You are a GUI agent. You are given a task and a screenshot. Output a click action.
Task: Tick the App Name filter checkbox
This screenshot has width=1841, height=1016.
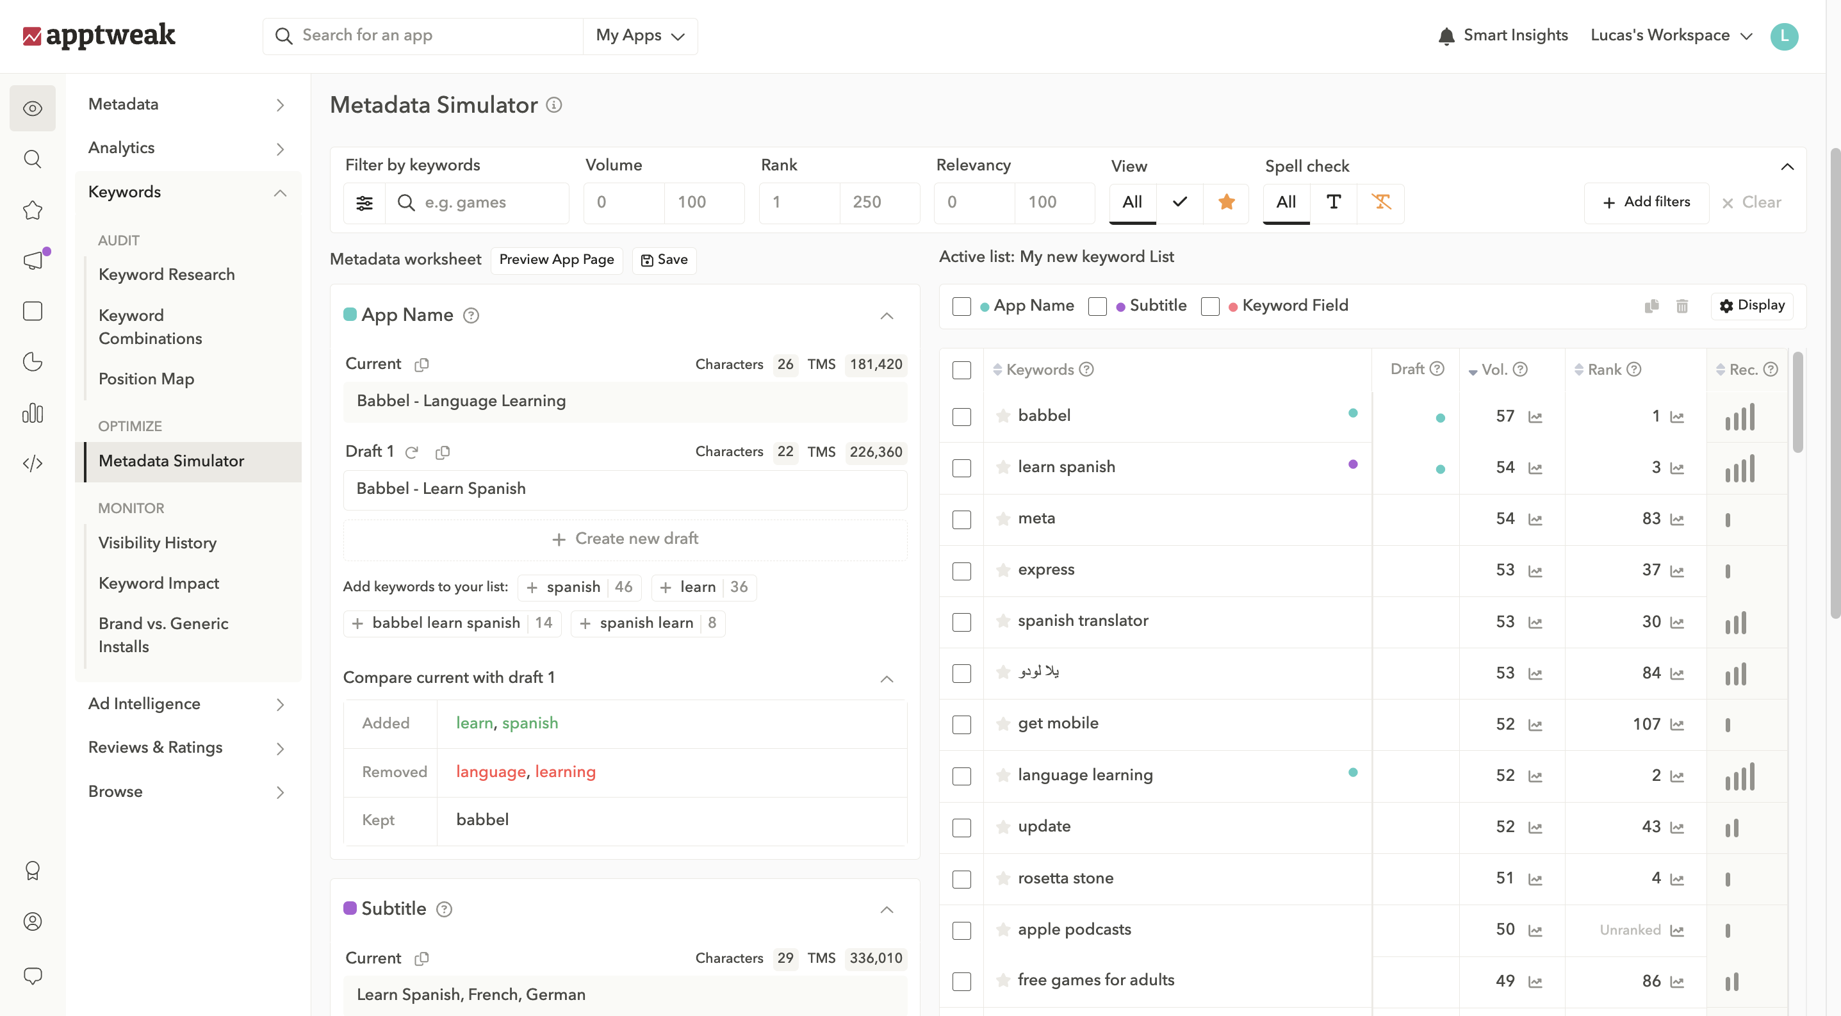962,306
